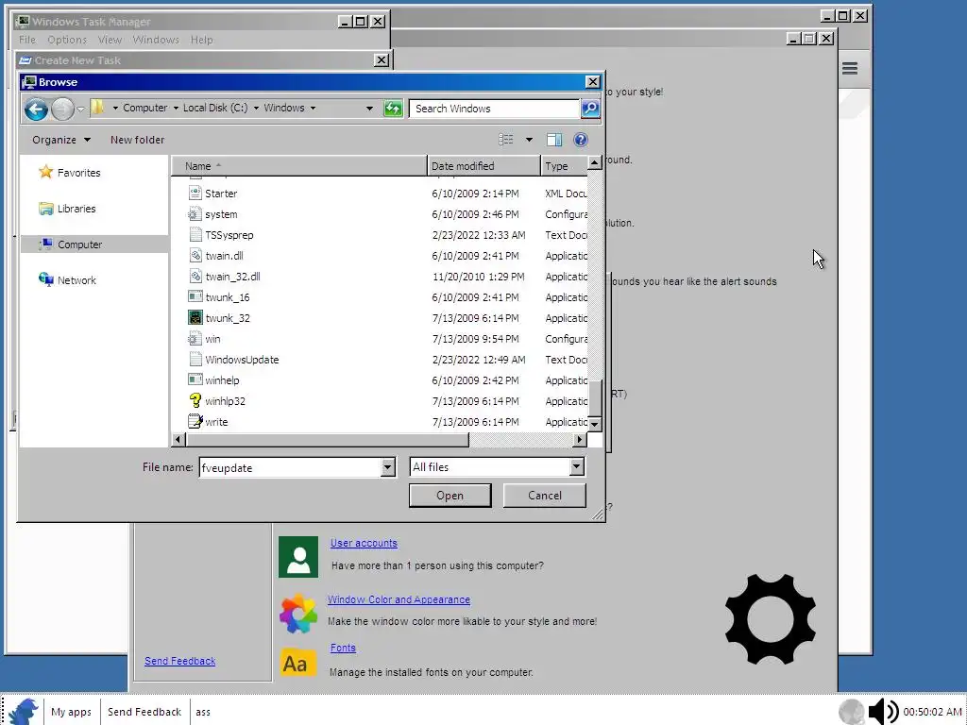The width and height of the screenshot is (967, 725).
Task: Click the Back arrow in Browse dialog
Action: pos(36,110)
